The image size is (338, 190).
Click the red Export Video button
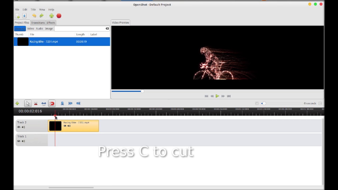pos(59,16)
